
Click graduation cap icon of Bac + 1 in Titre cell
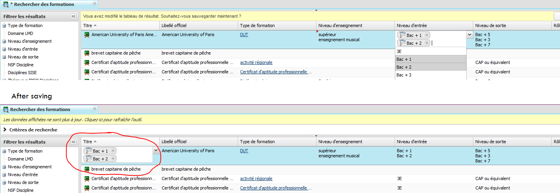click(88, 151)
